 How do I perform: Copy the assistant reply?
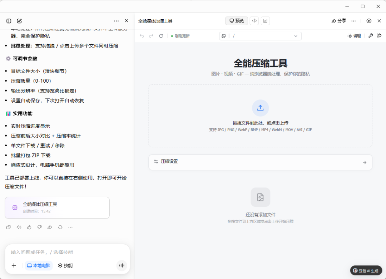click(x=8, y=227)
